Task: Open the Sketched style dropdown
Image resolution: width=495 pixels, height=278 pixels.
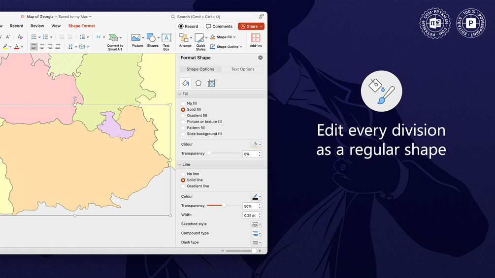Action: (x=256, y=224)
